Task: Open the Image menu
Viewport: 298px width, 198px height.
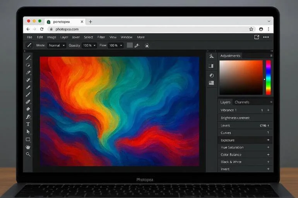Action: [x=51, y=37]
